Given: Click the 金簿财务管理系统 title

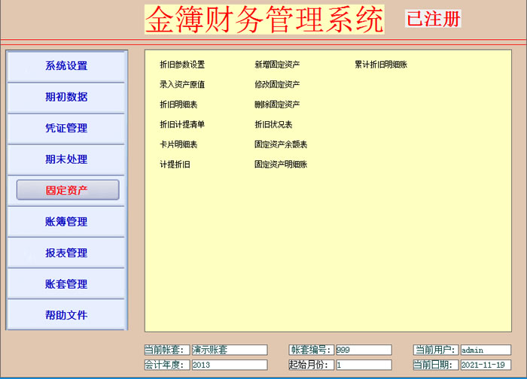Looking at the screenshot, I should (x=264, y=20).
